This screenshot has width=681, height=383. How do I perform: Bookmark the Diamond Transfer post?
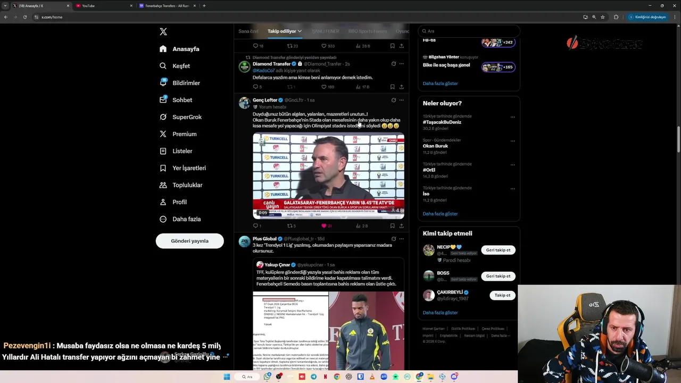392,87
